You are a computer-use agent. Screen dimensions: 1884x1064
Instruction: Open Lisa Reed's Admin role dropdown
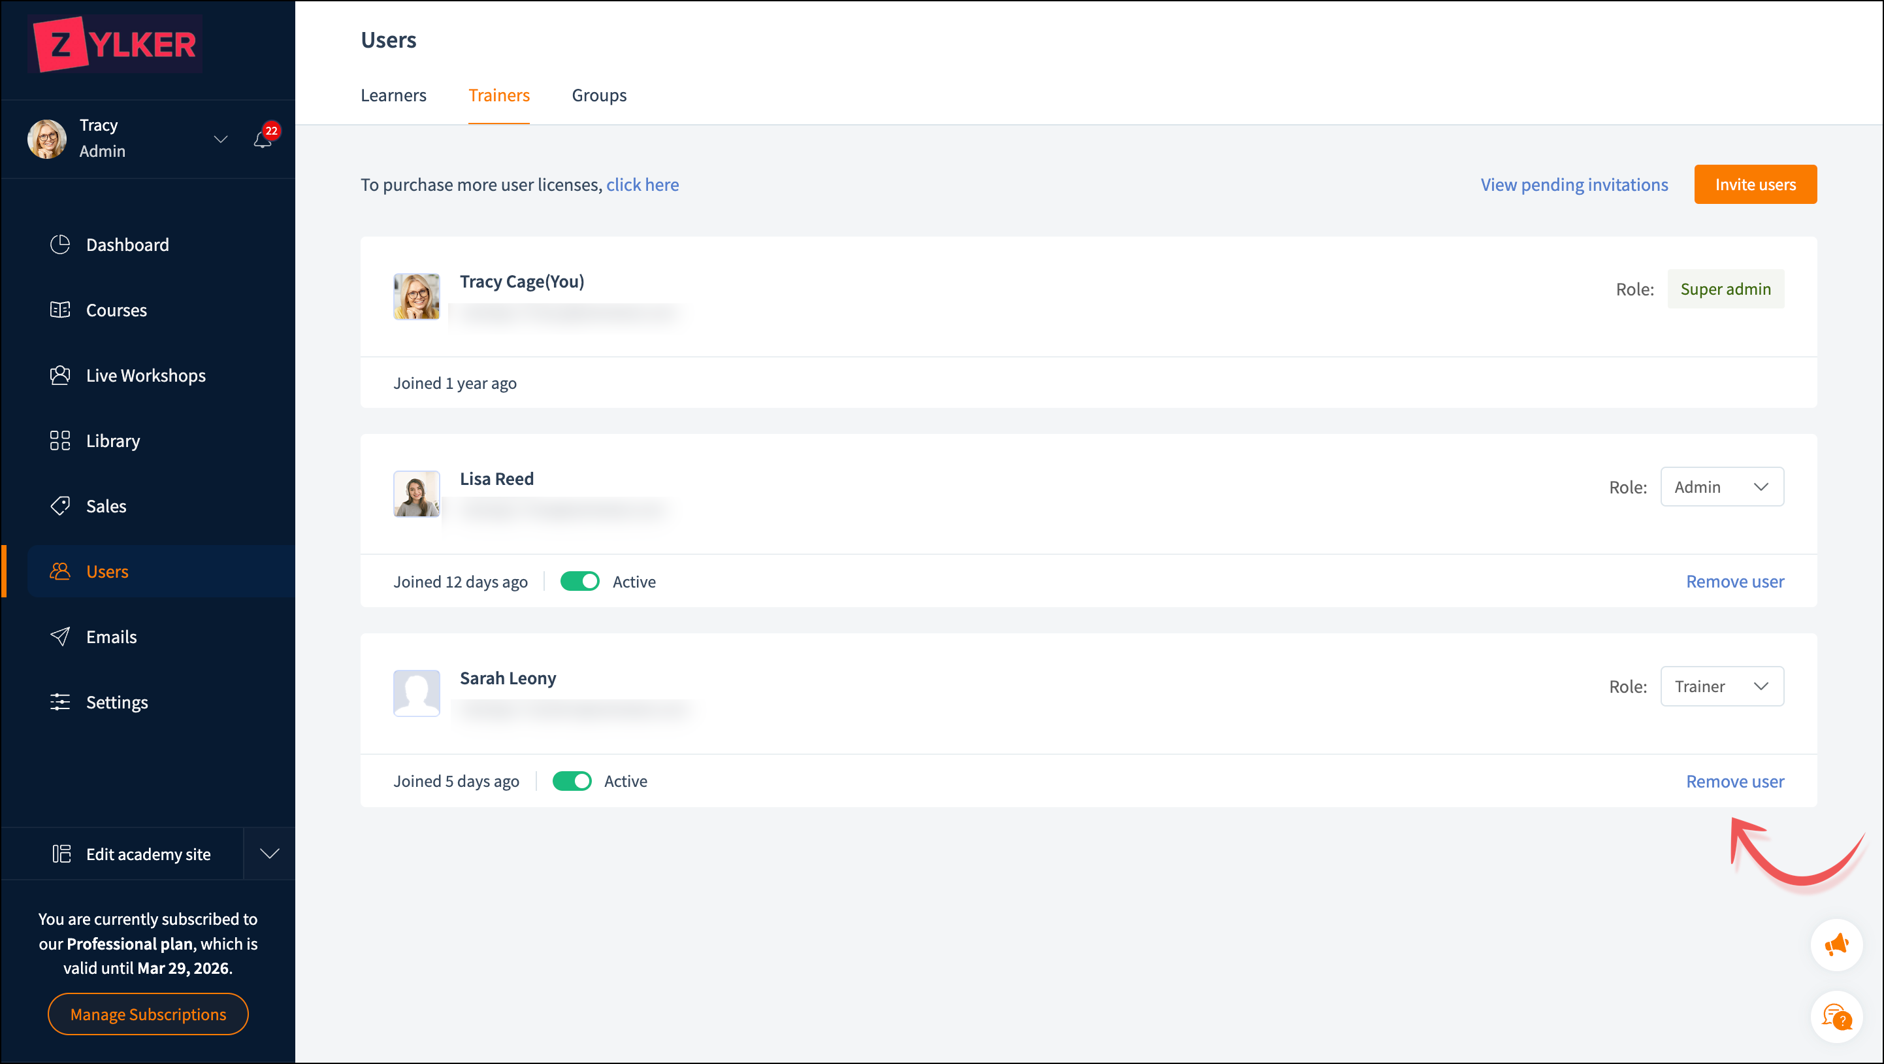point(1721,487)
